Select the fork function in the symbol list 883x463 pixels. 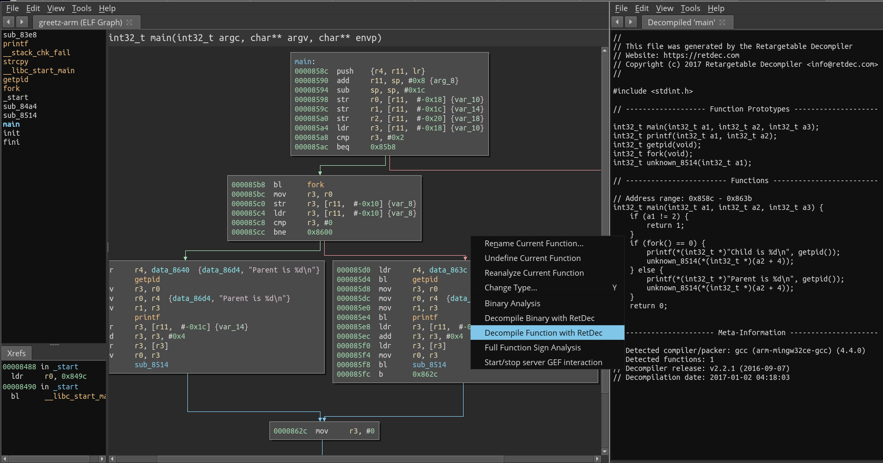[x=12, y=88]
